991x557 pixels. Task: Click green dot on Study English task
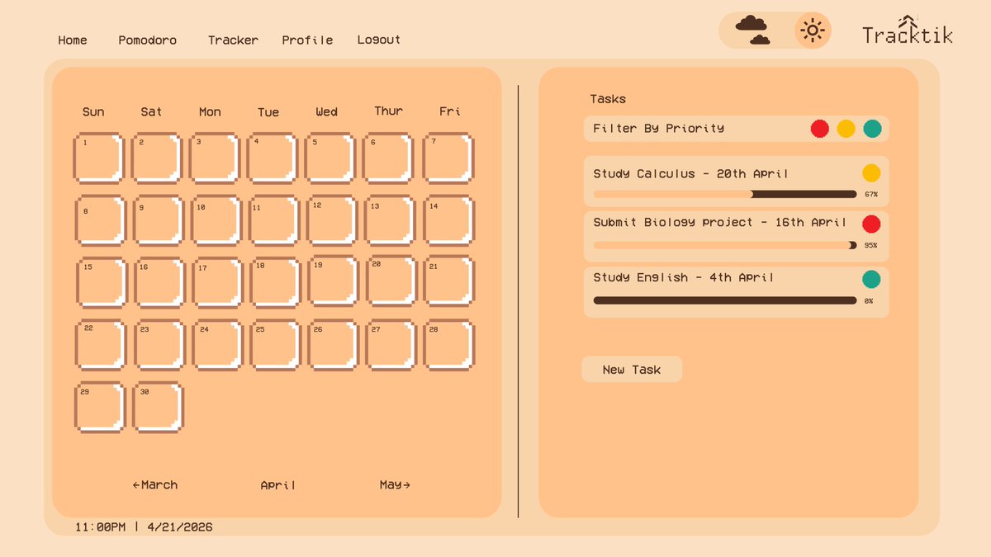[x=871, y=279]
